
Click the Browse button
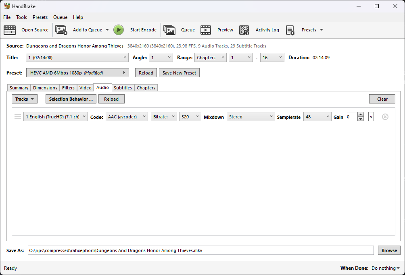tap(389, 250)
